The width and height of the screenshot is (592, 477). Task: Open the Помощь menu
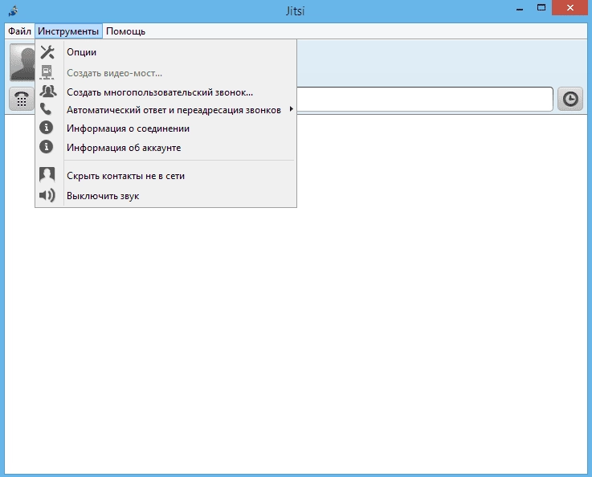tap(125, 31)
